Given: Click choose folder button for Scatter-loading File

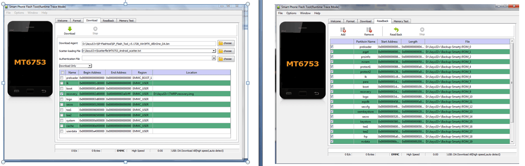Looking at the screenshot, I should [226, 51].
